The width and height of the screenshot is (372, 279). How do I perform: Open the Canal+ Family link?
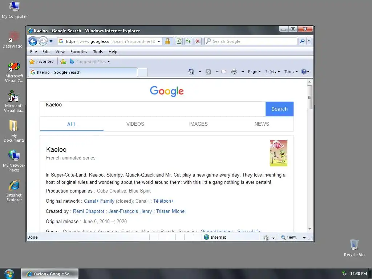99,201
